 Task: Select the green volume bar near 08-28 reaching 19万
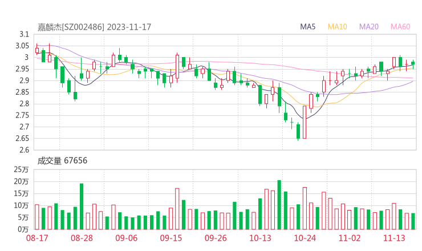click(82, 207)
